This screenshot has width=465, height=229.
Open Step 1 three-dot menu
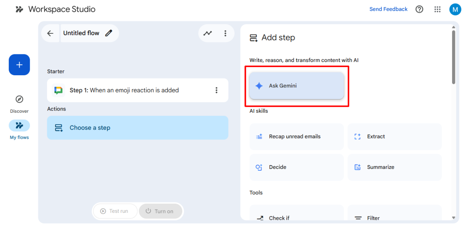point(216,90)
